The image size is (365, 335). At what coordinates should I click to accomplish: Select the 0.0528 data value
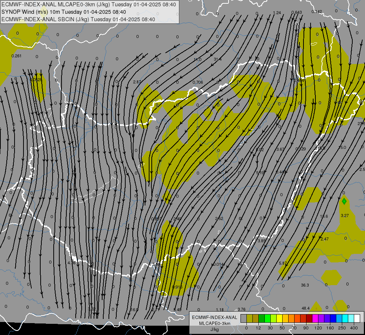click(x=36, y=80)
